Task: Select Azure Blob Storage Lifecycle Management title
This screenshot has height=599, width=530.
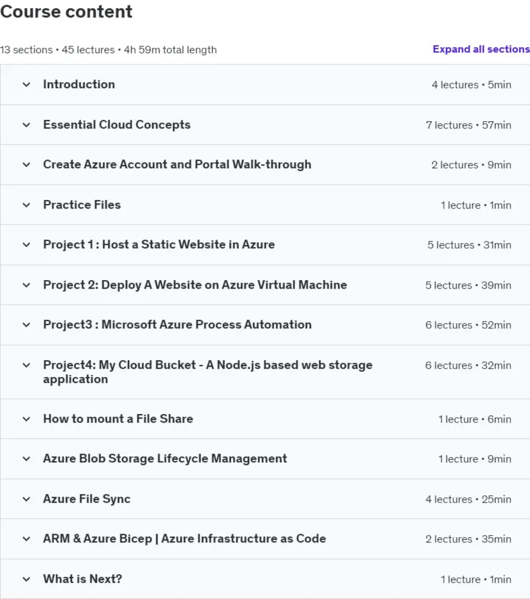Action: 165,458
